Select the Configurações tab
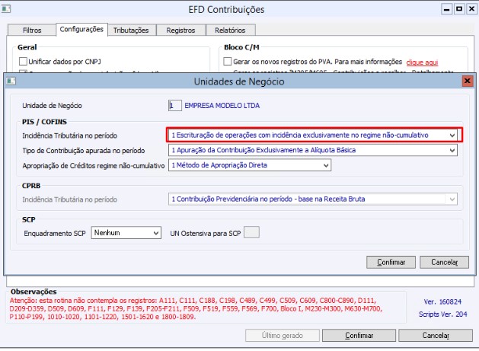Image resolution: width=479 pixels, height=351 pixels. click(81, 30)
